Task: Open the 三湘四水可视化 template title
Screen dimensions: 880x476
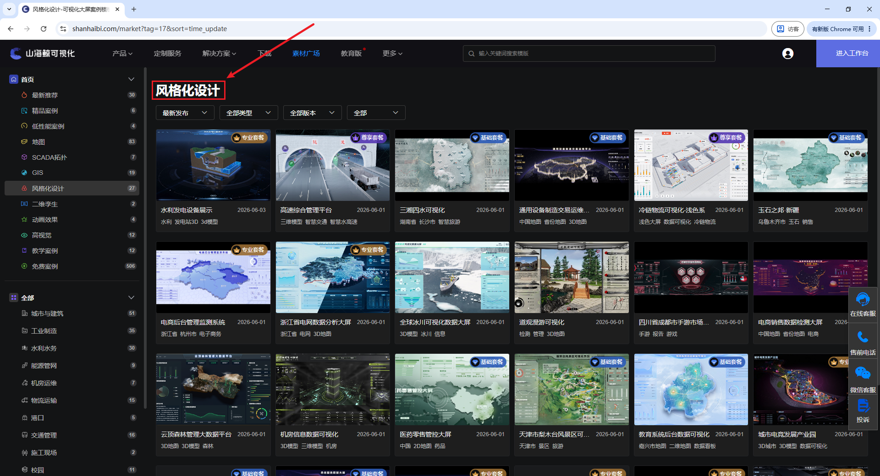Action: [422, 210]
